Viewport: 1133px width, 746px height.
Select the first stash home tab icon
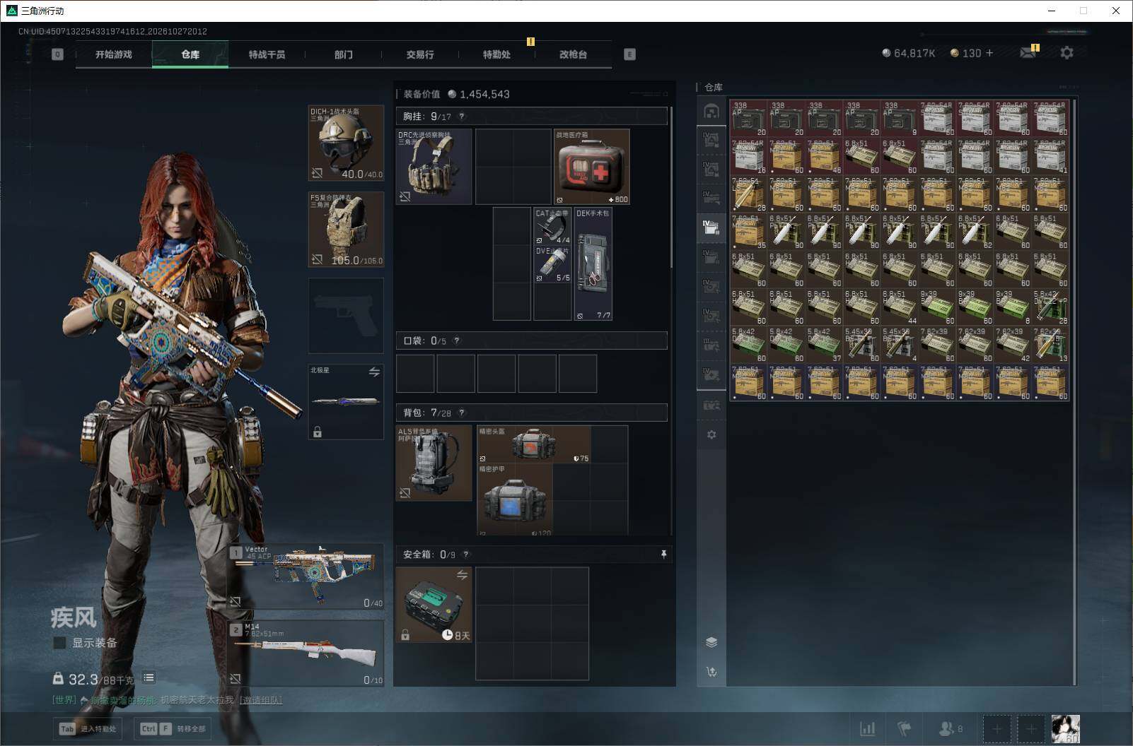pos(711,112)
